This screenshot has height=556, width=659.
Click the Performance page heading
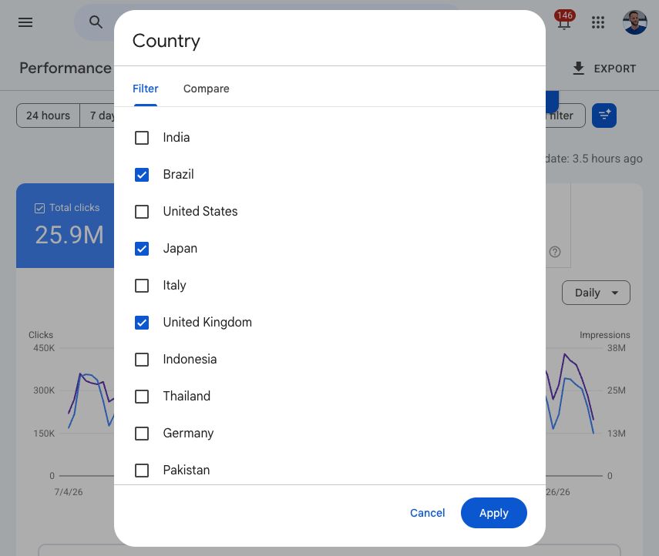[x=66, y=68]
